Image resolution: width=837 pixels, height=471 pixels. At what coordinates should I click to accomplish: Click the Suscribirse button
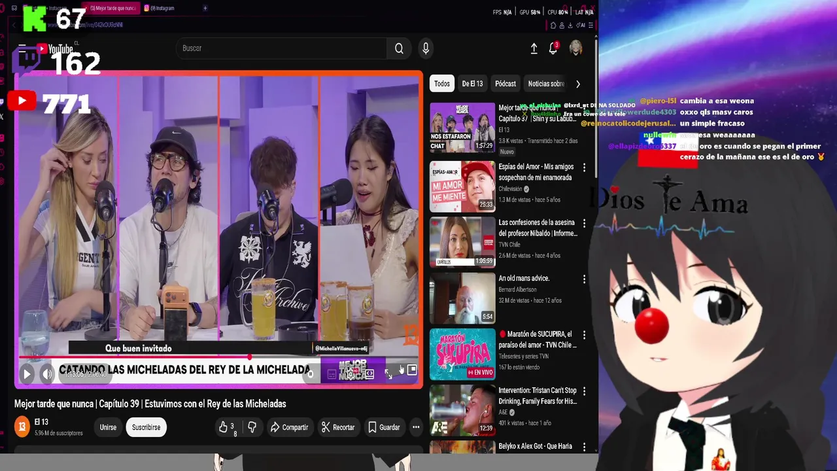(x=146, y=427)
